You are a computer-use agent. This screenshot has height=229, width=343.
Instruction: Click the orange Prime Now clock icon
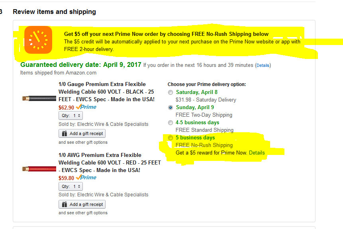click(x=38, y=39)
